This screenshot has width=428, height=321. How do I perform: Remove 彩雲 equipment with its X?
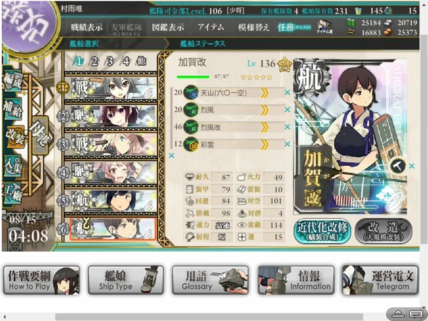[x=287, y=144]
